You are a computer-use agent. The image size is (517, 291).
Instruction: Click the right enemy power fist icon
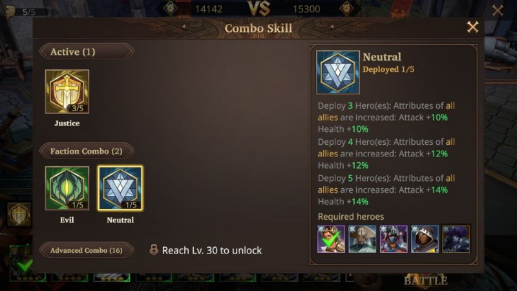point(346,8)
